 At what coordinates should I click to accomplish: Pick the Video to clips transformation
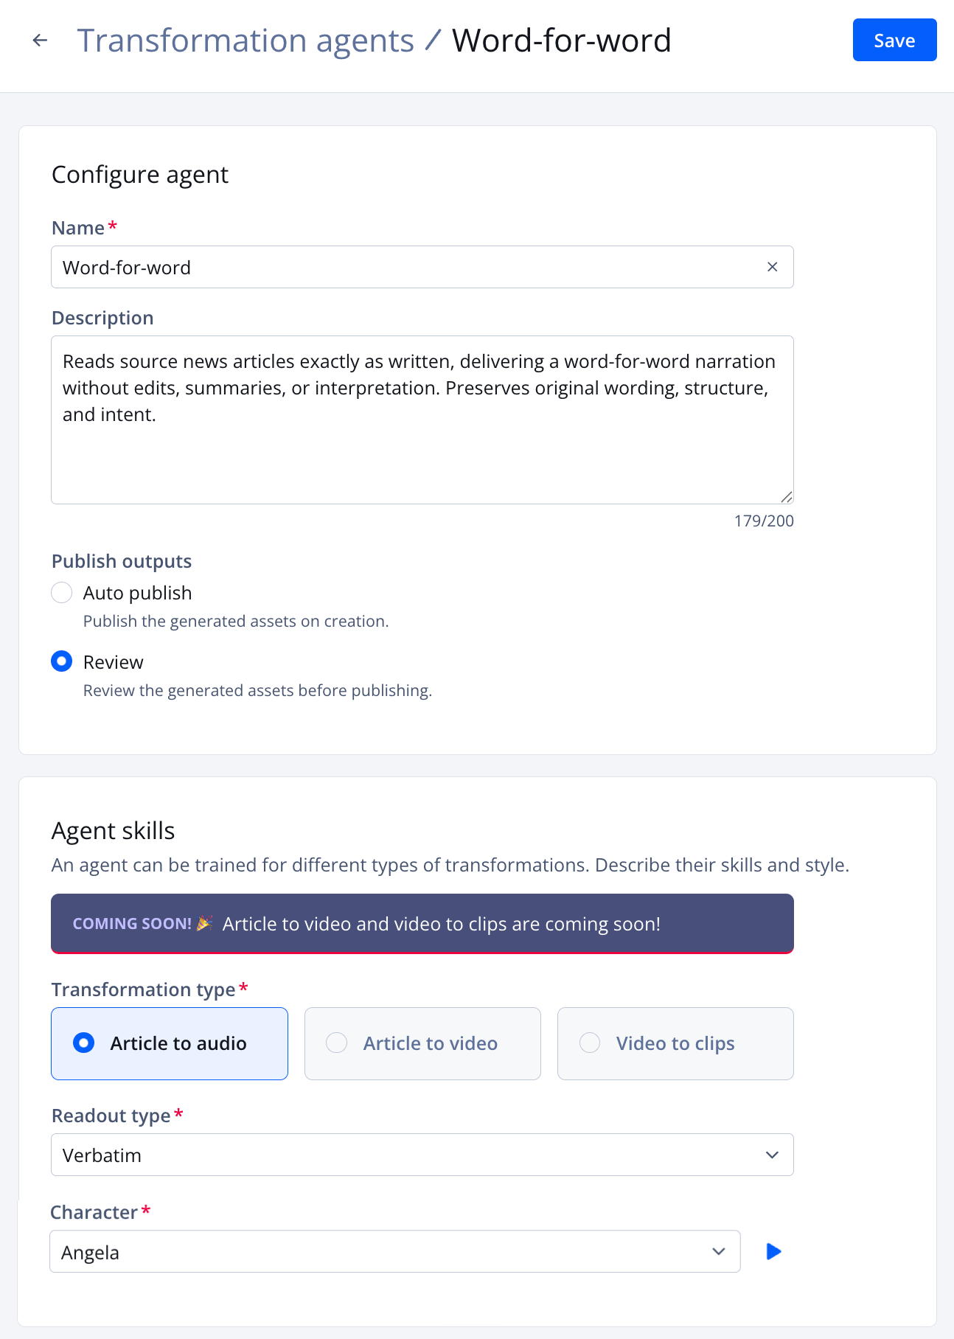point(675,1043)
